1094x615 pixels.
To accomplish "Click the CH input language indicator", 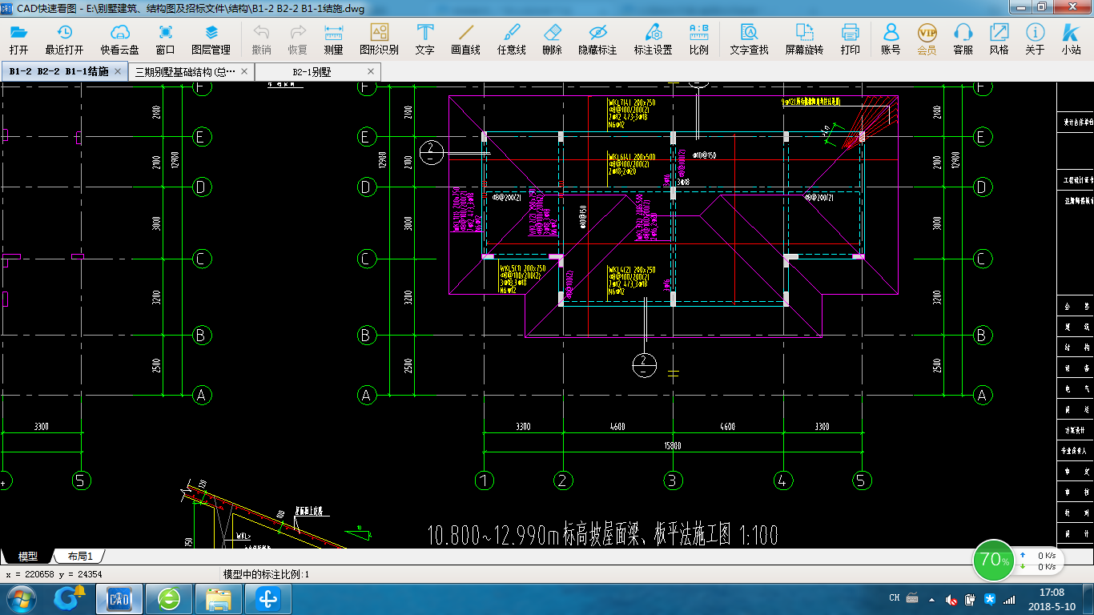I will 894,599.
